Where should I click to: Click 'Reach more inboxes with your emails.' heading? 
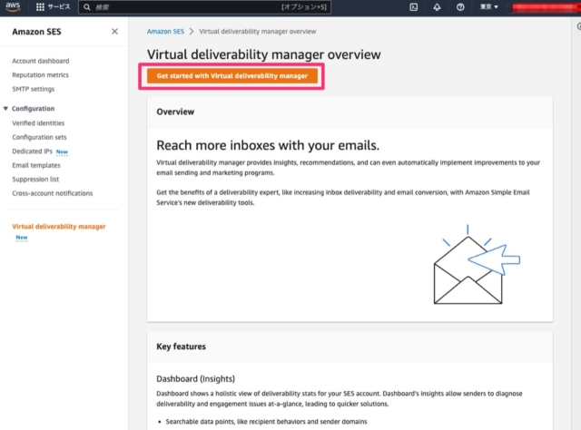[268, 145]
